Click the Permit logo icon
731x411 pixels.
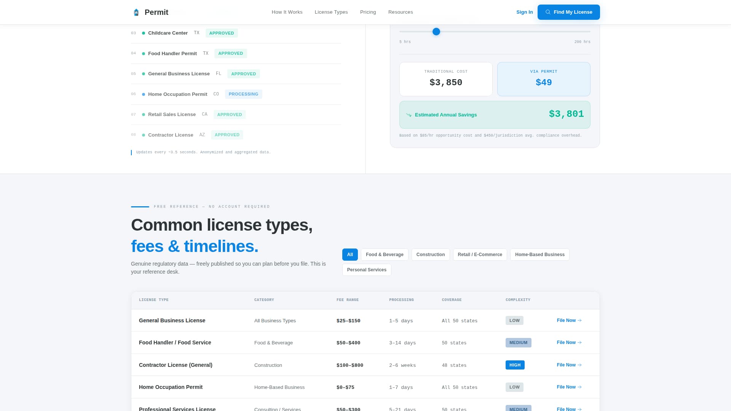pyautogui.click(x=136, y=12)
